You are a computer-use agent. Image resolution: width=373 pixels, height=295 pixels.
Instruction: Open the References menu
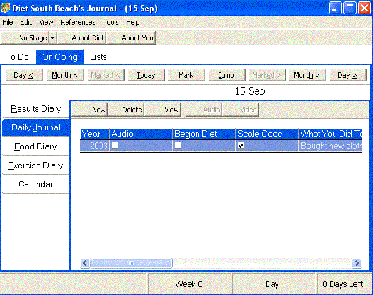click(77, 22)
